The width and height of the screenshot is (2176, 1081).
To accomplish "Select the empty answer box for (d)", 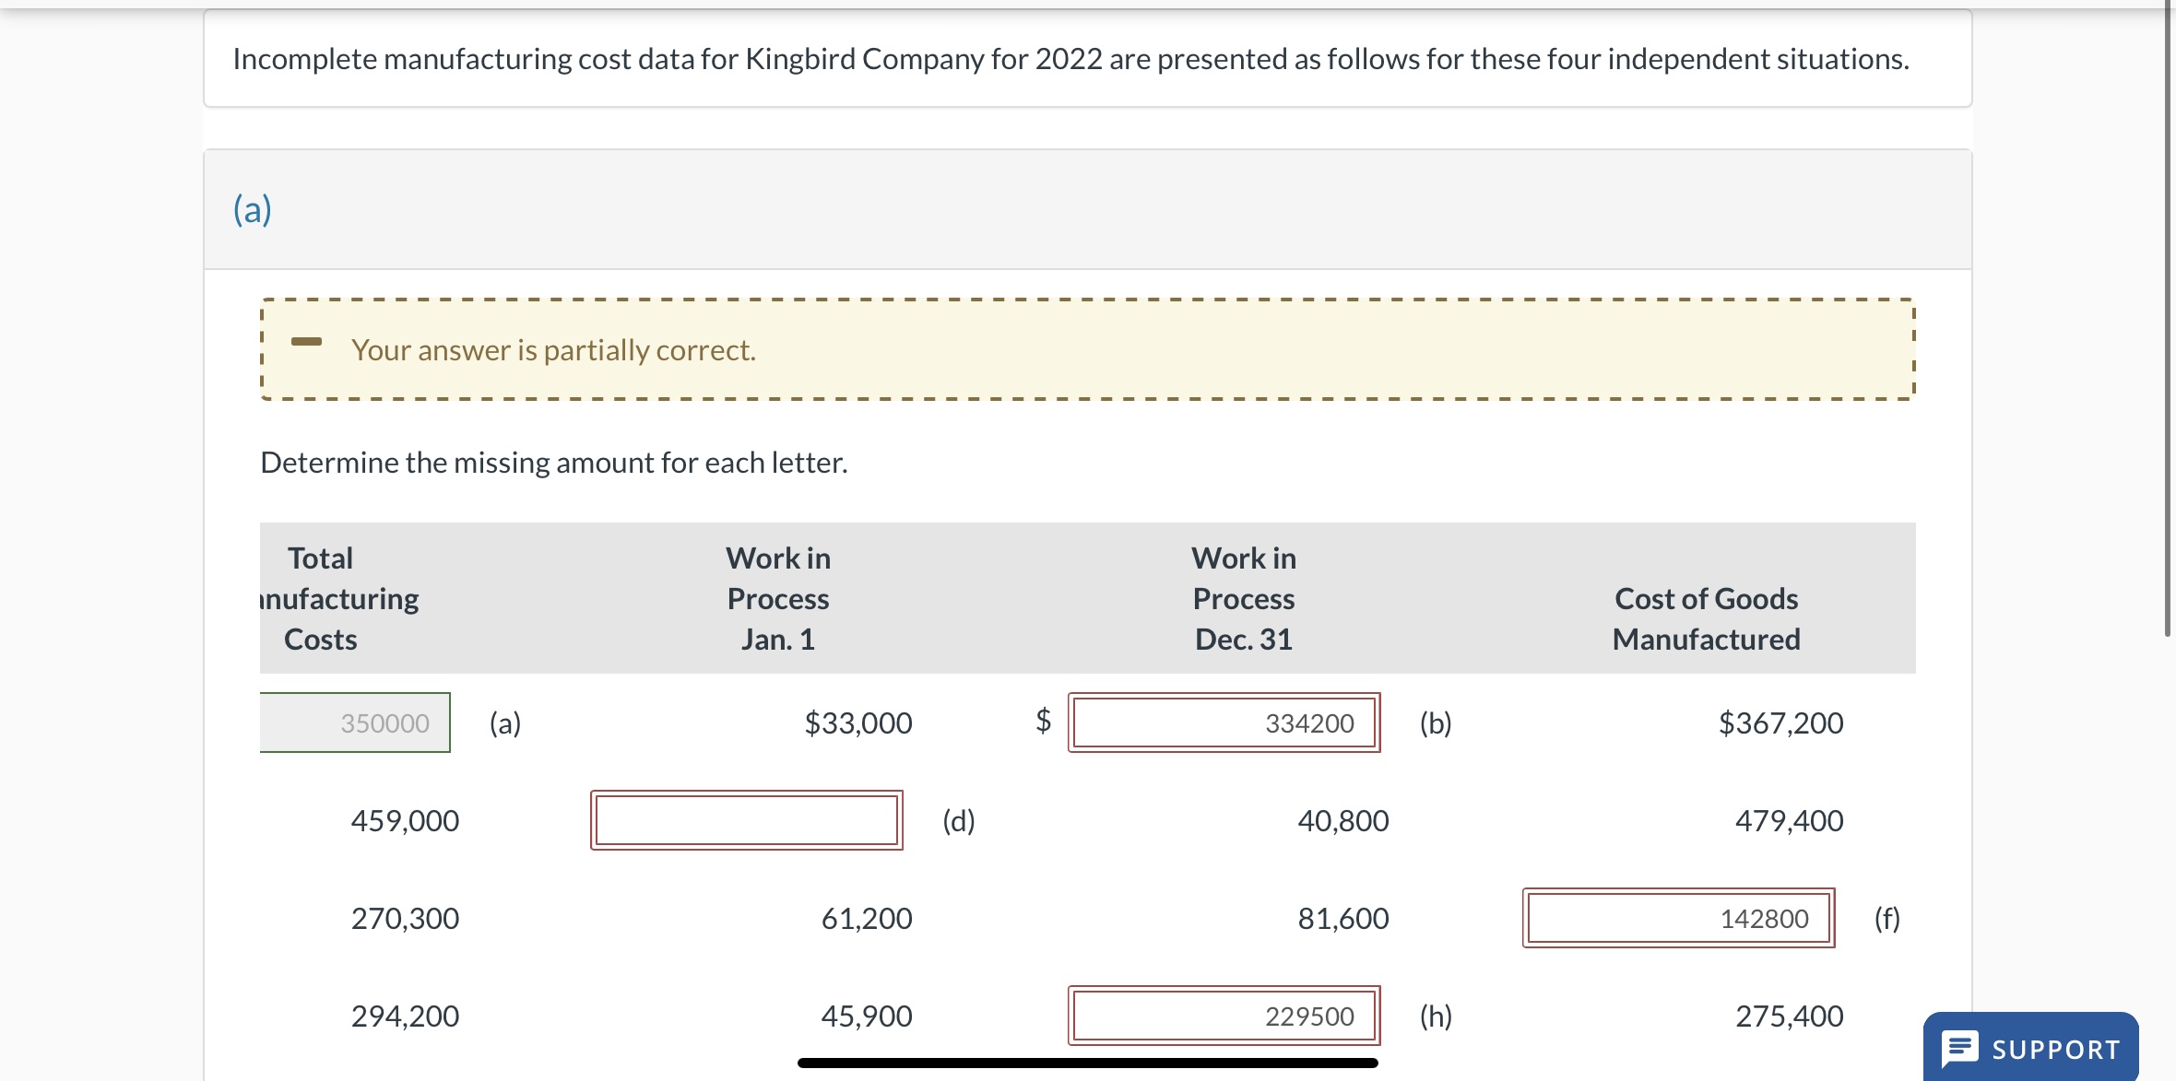I will pos(747,820).
